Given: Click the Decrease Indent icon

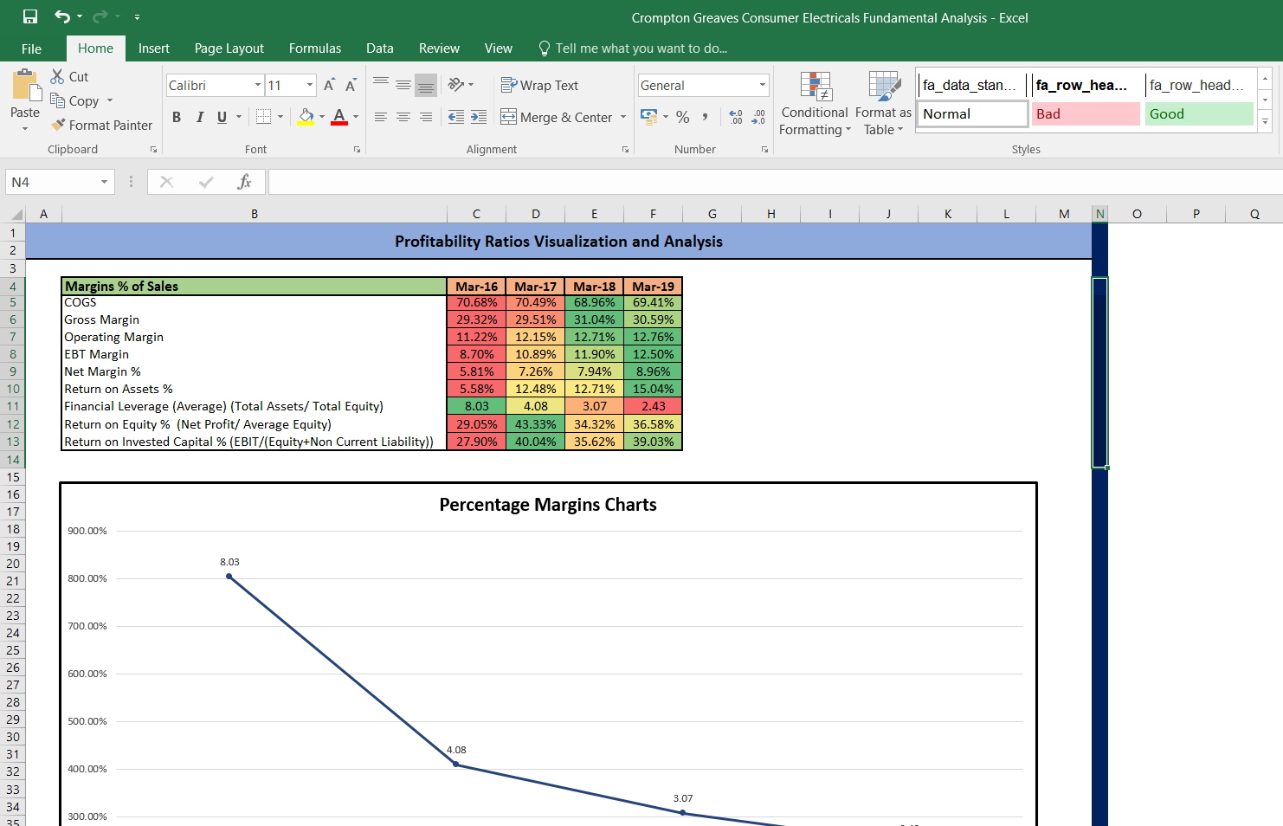Looking at the screenshot, I should (456, 117).
